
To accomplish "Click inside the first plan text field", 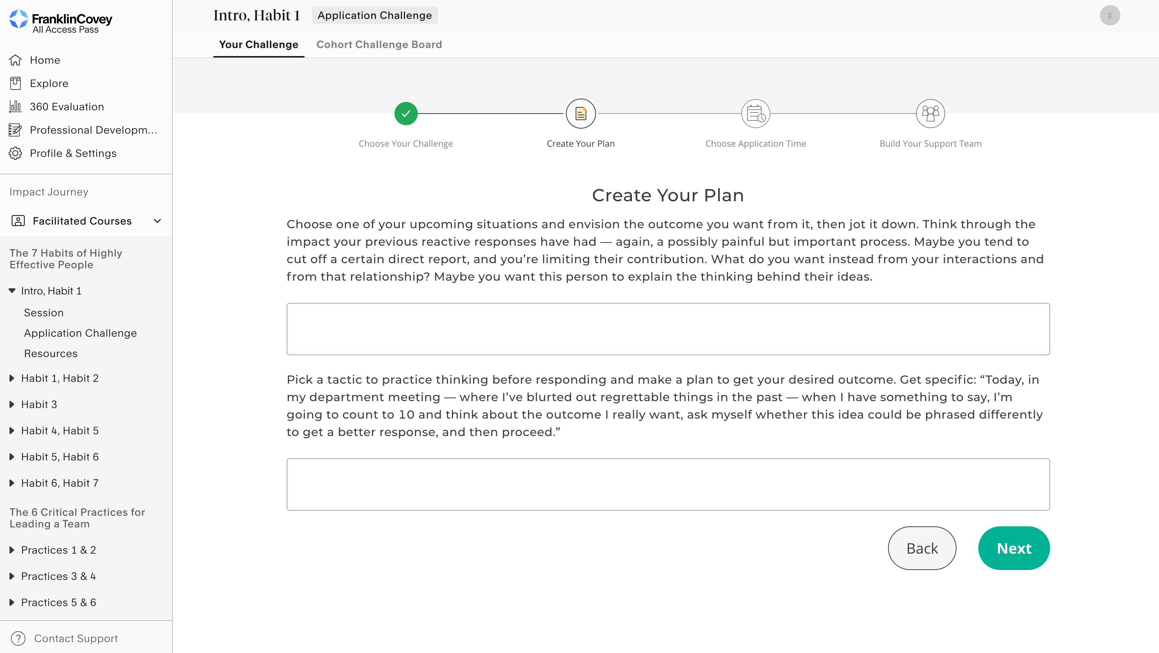I will click(668, 329).
